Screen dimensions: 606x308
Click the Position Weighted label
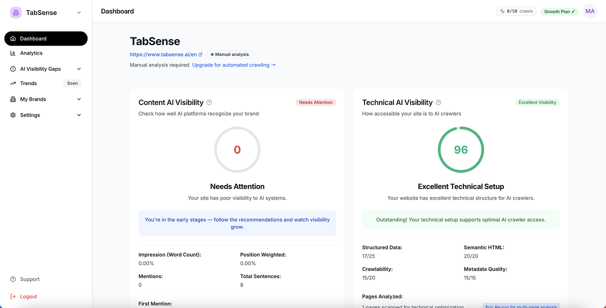(263, 254)
